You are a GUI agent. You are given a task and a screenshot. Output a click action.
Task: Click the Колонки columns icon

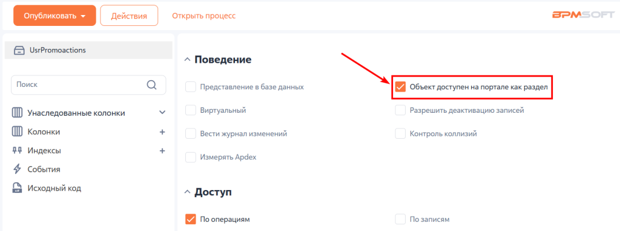17,132
